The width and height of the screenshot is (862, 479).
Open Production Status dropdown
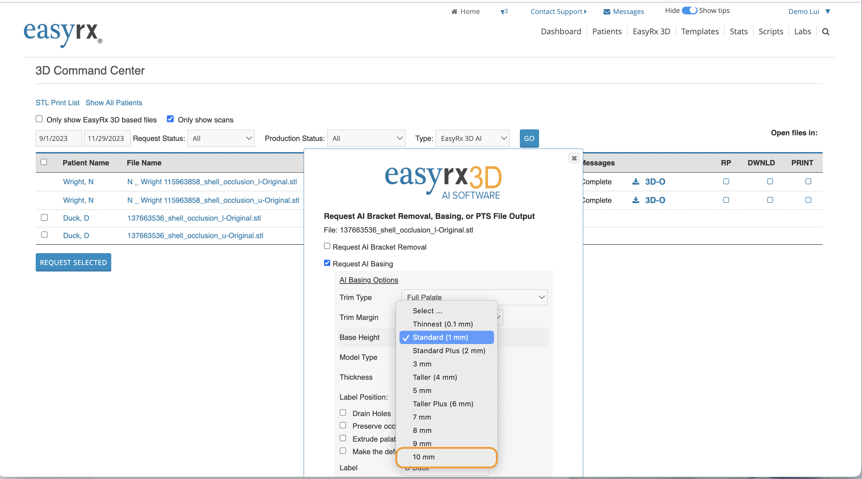[x=366, y=138]
